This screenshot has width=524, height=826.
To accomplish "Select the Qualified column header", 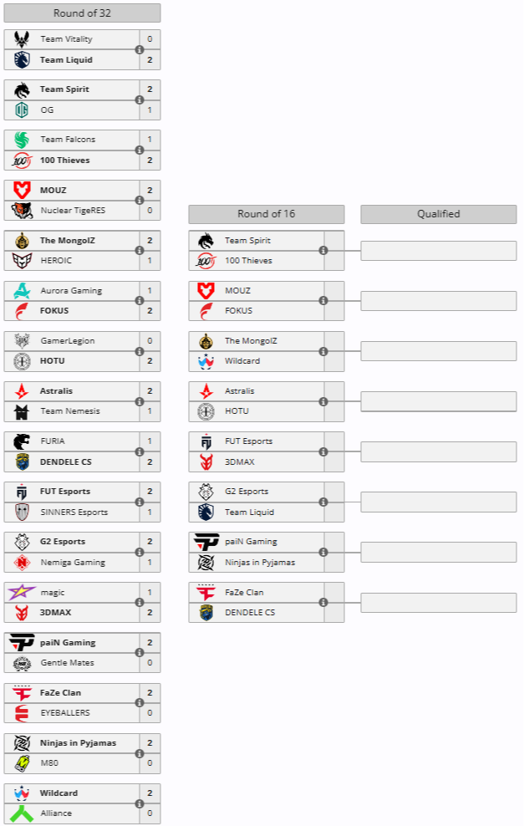I will point(439,214).
